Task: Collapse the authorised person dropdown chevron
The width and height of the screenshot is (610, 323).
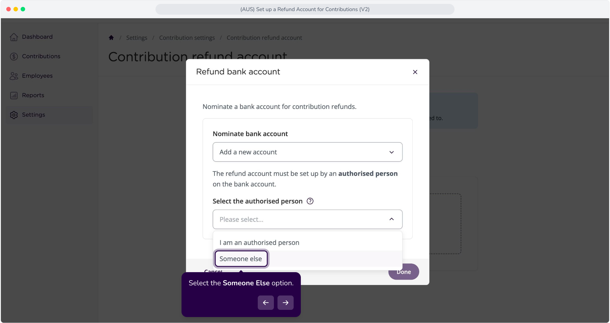Action: [x=391, y=219]
